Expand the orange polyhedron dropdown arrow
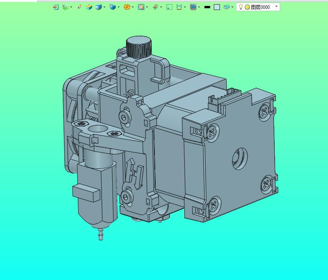This screenshot has height=280, width=328. tap(133, 7)
